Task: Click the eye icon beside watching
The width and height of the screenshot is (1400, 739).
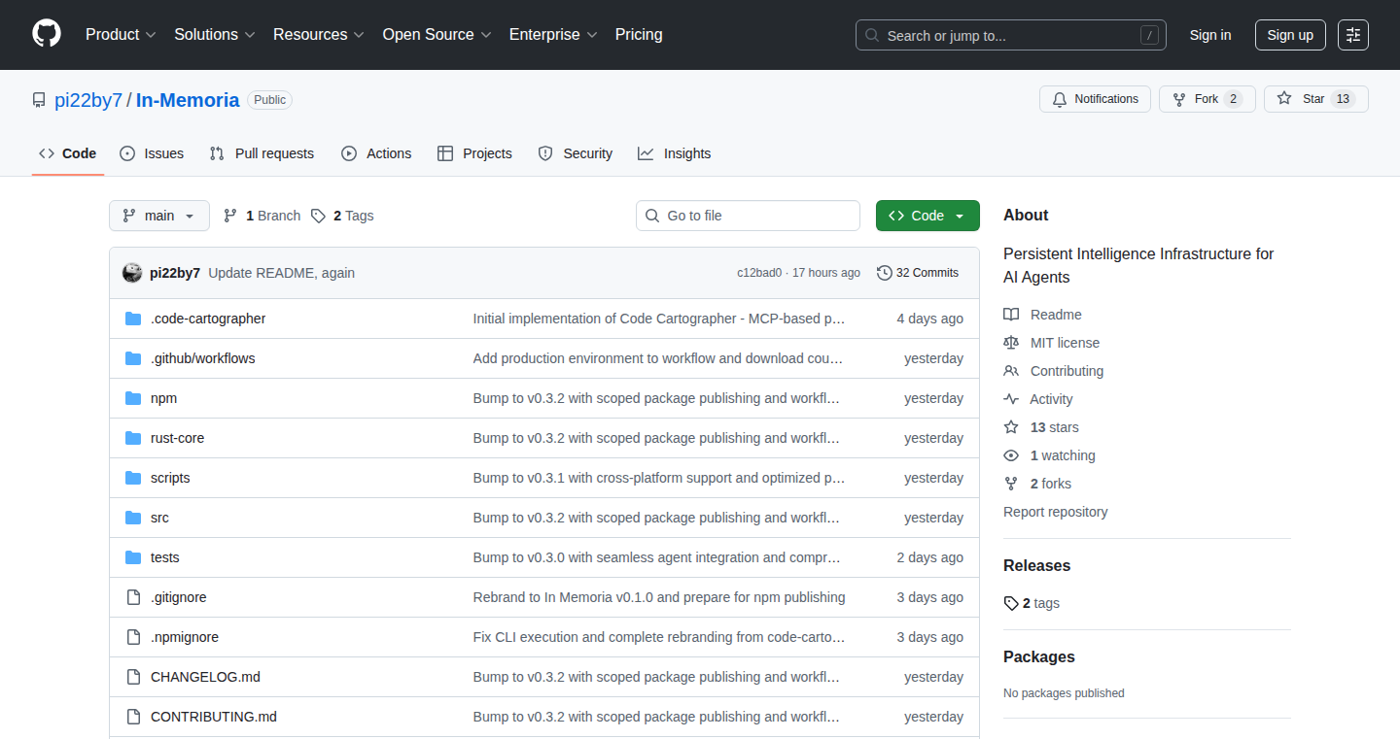Action: [x=1011, y=455]
